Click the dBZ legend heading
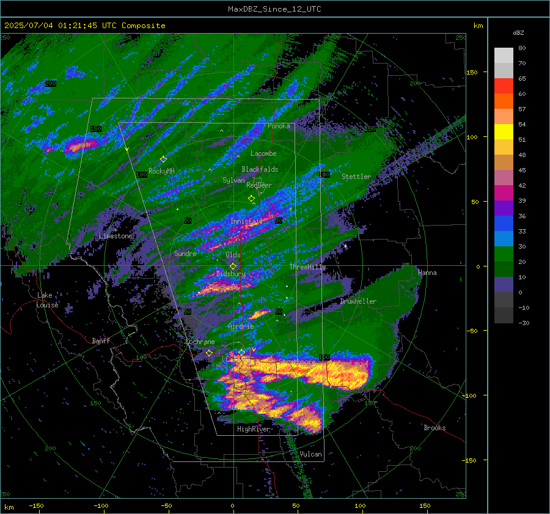The image size is (550, 514). tap(518, 33)
